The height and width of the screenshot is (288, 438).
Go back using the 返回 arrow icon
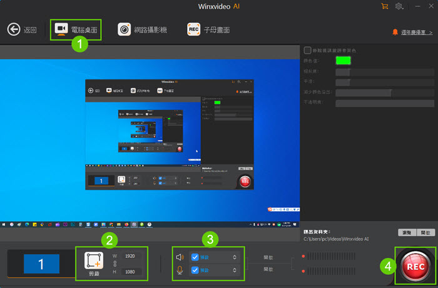pyautogui.click(x=14, y=29)
